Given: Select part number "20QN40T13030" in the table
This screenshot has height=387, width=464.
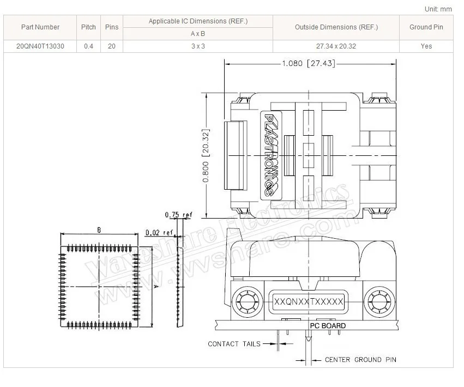Looking at the screenshot, I should click(40, 46).
